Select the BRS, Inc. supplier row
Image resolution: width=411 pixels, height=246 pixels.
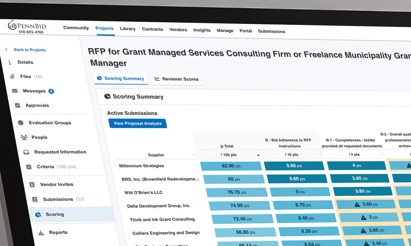pos(160,179)
